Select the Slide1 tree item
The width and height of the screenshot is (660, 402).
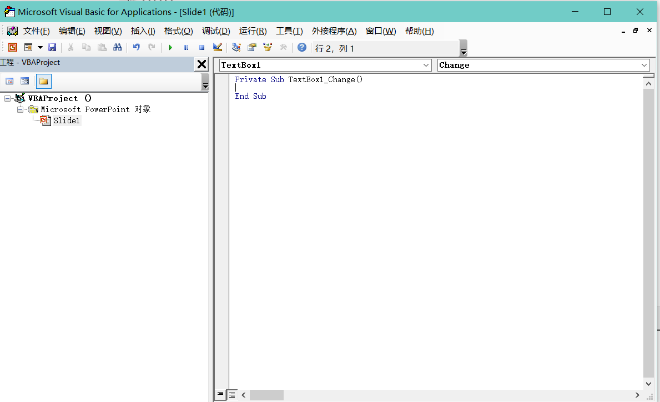[67, 120]
